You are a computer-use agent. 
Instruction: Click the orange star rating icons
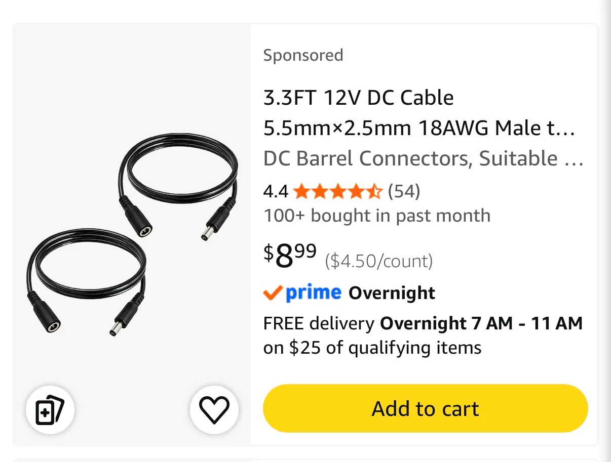(337, 192)
